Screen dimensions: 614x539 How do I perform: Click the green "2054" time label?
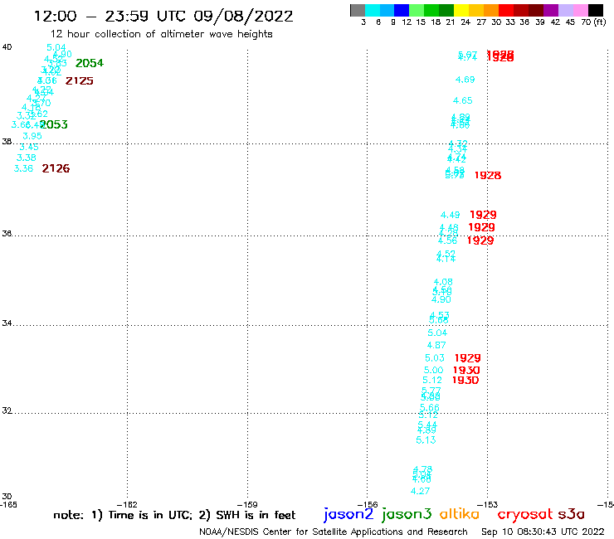point(90,63)
